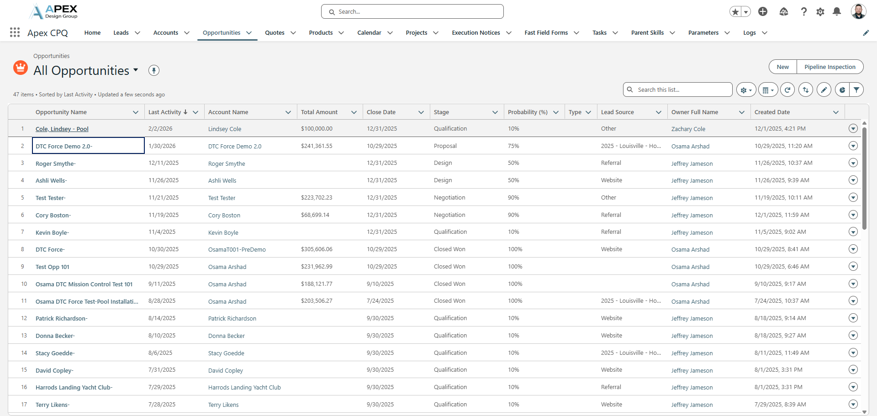Click the inline edit pencil icon

824,90
